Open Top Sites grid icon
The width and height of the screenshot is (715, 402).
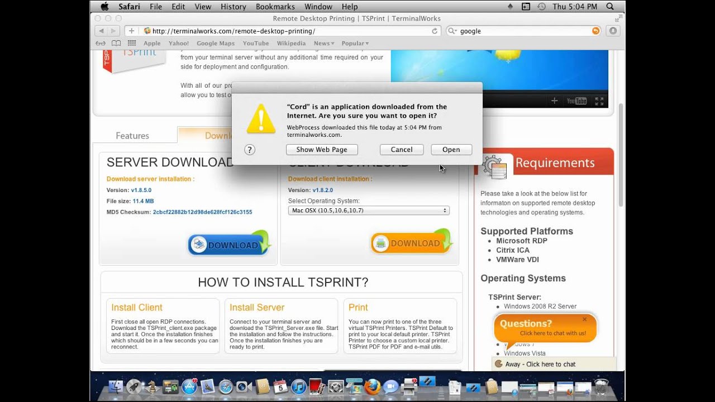point(132,43)
